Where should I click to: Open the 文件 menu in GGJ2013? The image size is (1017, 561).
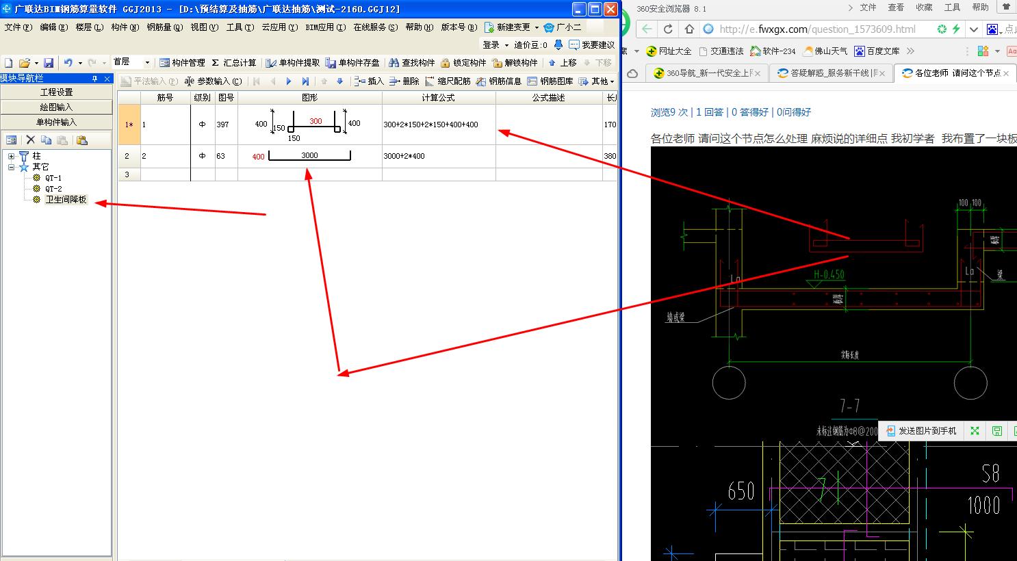[18, 27]
